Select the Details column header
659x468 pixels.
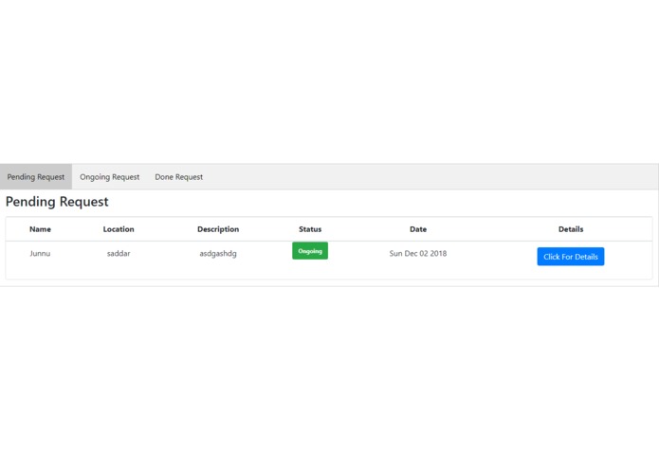571,229
